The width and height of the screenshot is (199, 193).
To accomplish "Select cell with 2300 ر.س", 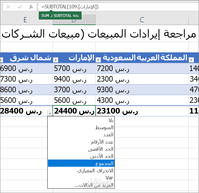I will pyautogui.click(x=142, y=79).
